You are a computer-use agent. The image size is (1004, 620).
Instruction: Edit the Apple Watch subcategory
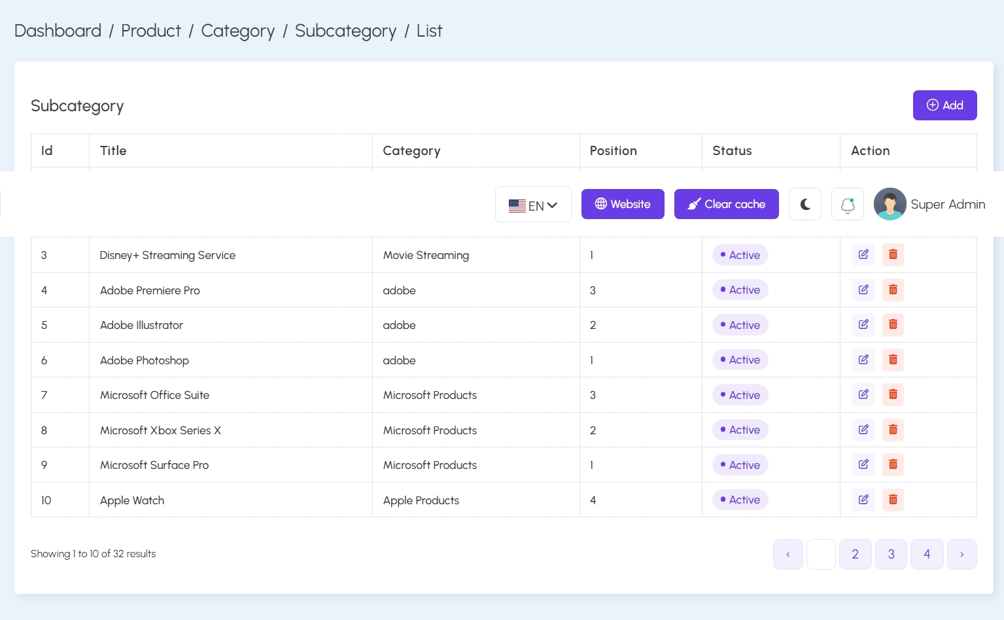[x=863, y=500]
